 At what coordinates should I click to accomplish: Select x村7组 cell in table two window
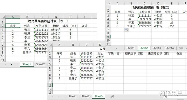click(158, 26)
